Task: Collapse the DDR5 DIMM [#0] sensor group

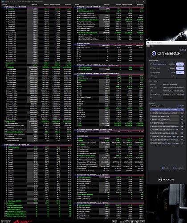Action: pyautogui.click(x=75, y=175)
